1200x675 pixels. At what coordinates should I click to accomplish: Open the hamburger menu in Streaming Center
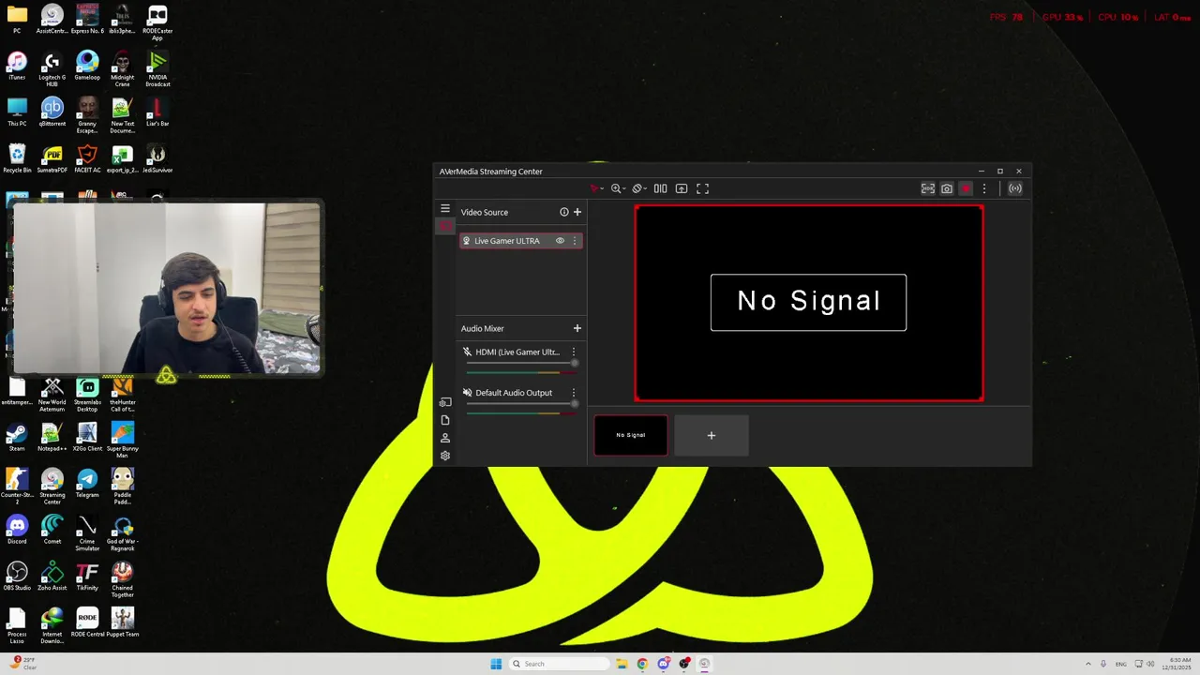[445, 208]
